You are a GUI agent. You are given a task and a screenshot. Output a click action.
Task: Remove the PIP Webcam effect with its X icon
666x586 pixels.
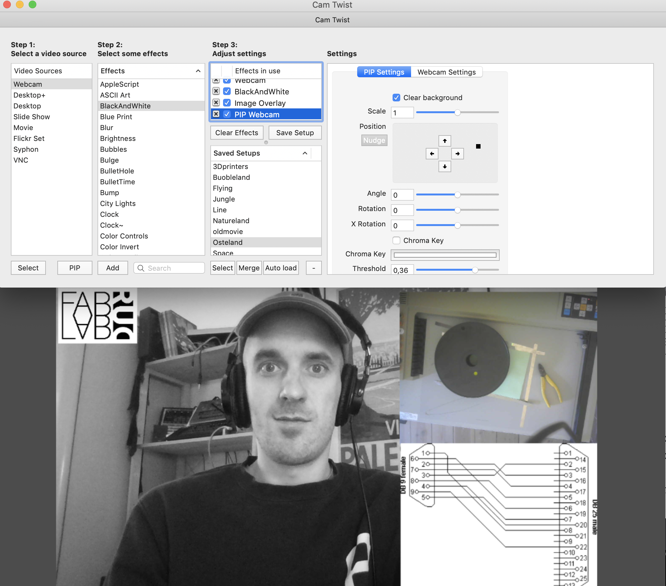pyautogui.click(x=216, y=114)
